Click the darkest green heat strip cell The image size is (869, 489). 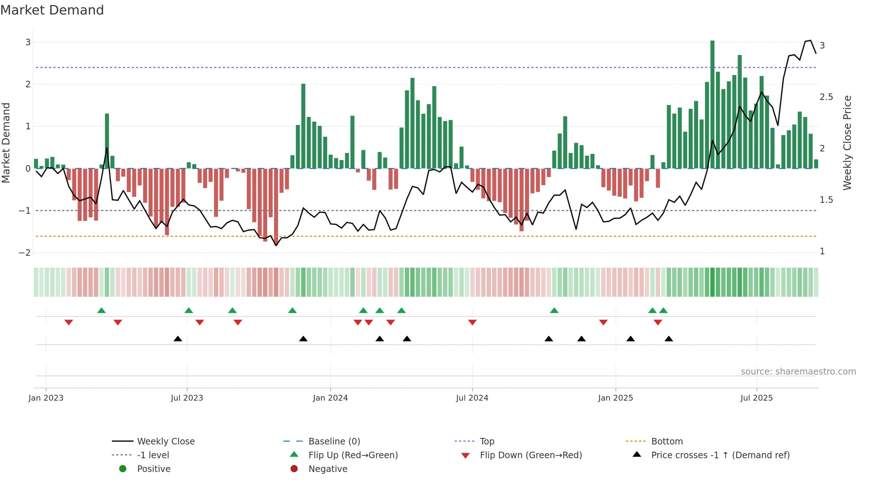point(712,282)
